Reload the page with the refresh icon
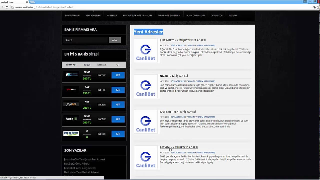The height and width of the screenshot is (180, 320). (7, 7)
